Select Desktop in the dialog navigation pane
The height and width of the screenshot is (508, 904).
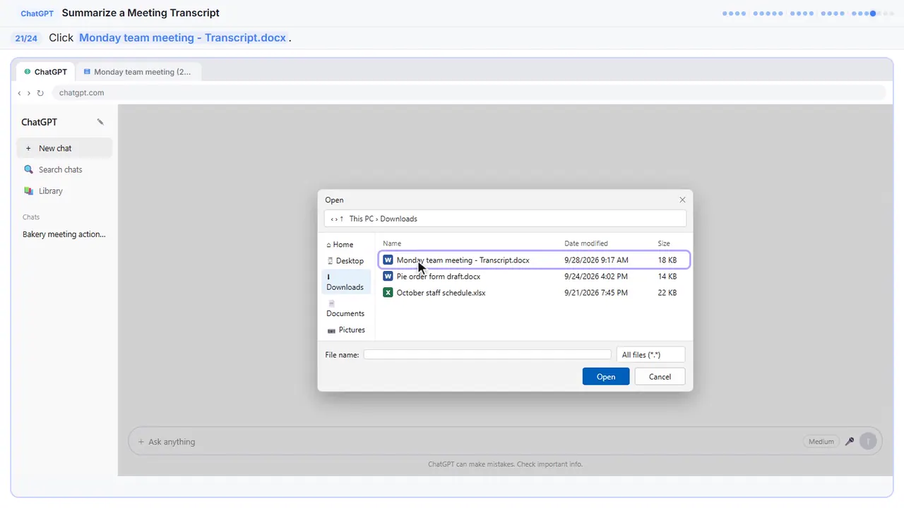pyautogui.click(x=346, y=260)
